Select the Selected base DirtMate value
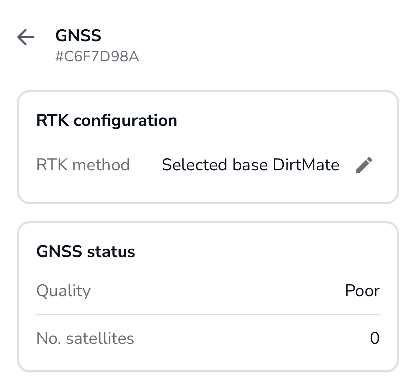The image size is (416, 389). point(251,165)
